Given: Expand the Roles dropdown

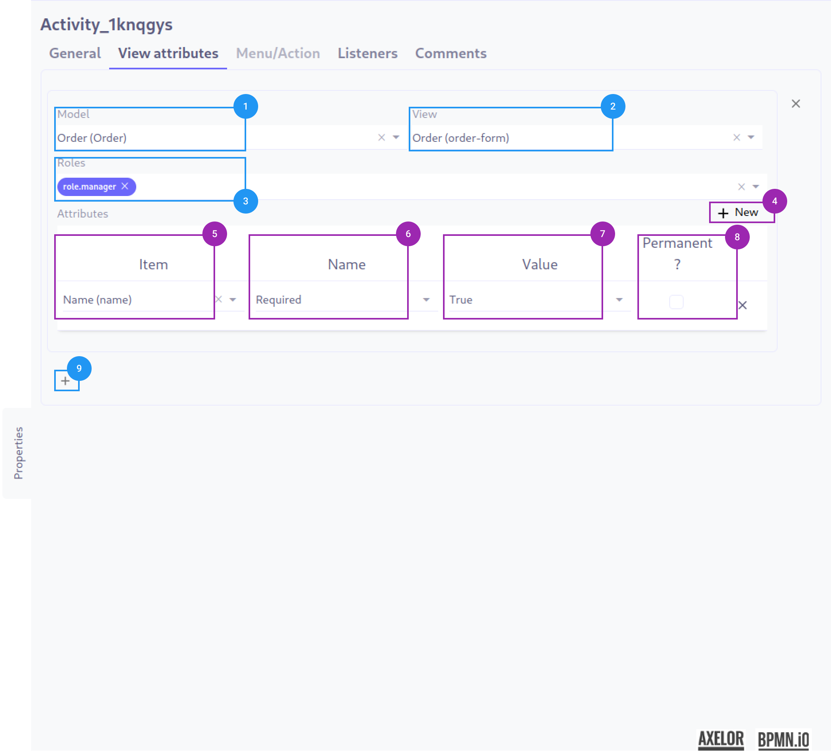Looking at the screenshot, I should click(x=756, y=187).
